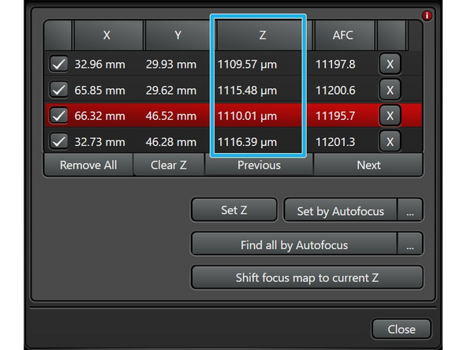Select AFC value 11195.7

[335, 116]
